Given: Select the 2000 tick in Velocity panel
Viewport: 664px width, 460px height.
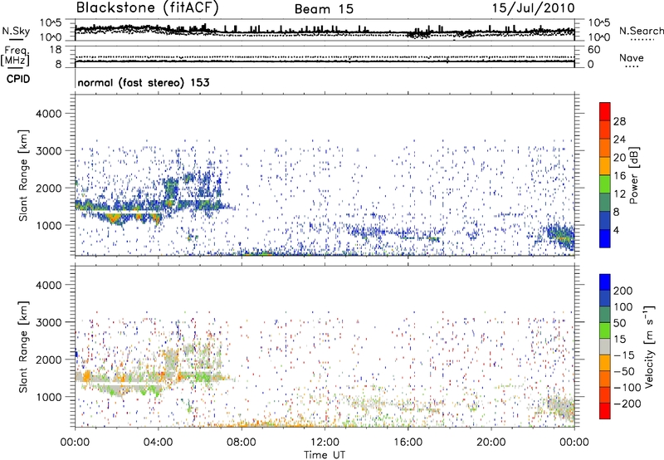Looking at the screenshot, I should 48,360.
